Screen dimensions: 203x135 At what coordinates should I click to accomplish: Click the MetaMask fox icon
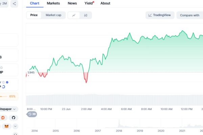pos(6,126)
